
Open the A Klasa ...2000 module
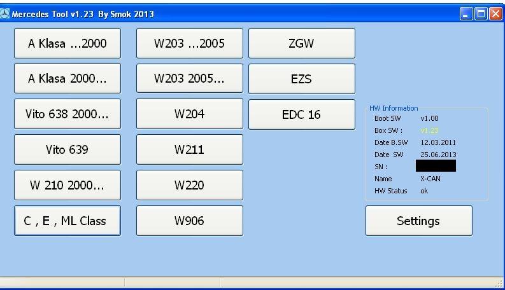coord(68,44)
